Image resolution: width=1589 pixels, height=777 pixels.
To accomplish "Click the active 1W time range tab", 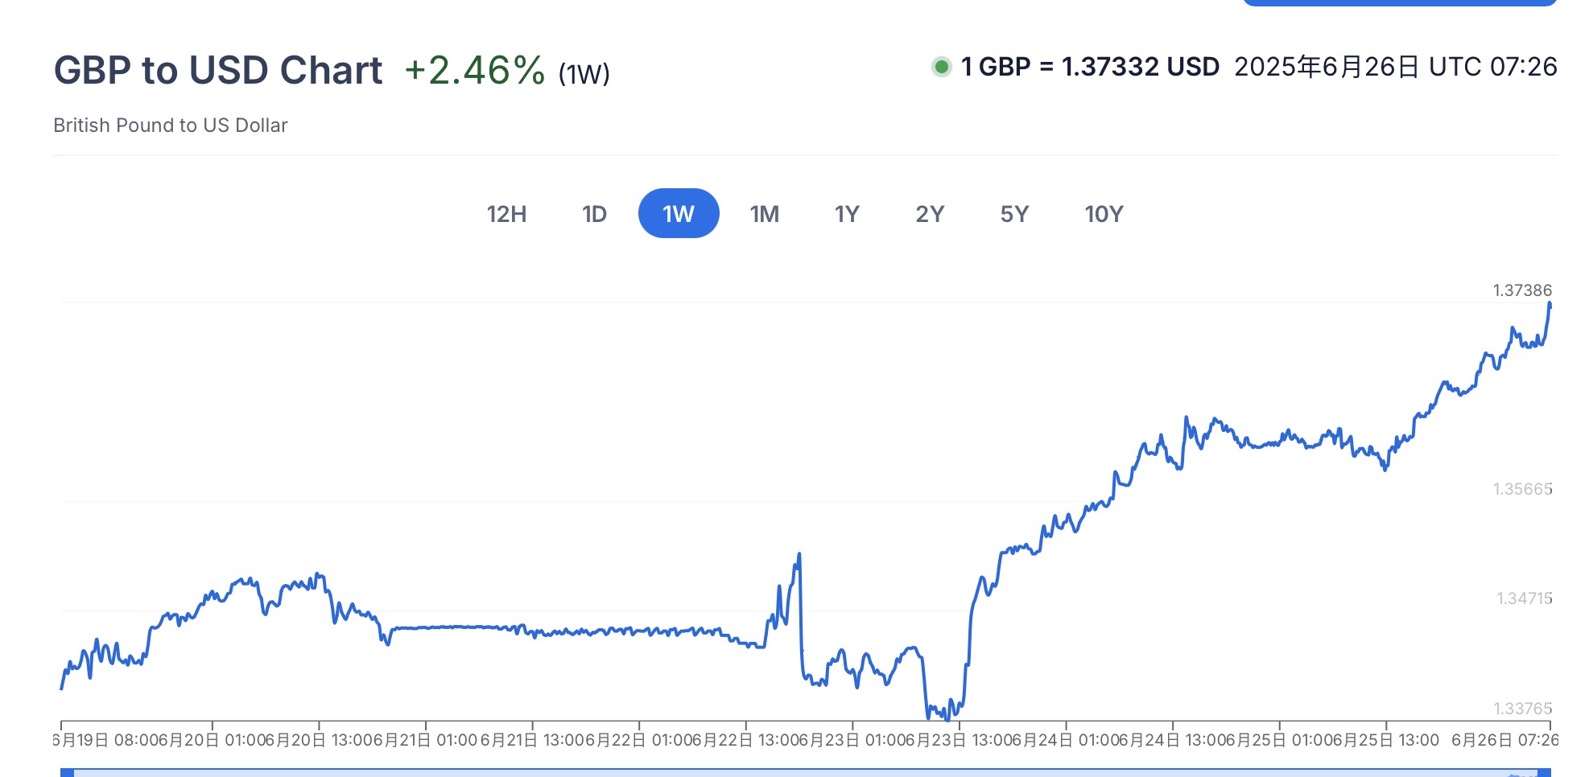I will [679, 214].
